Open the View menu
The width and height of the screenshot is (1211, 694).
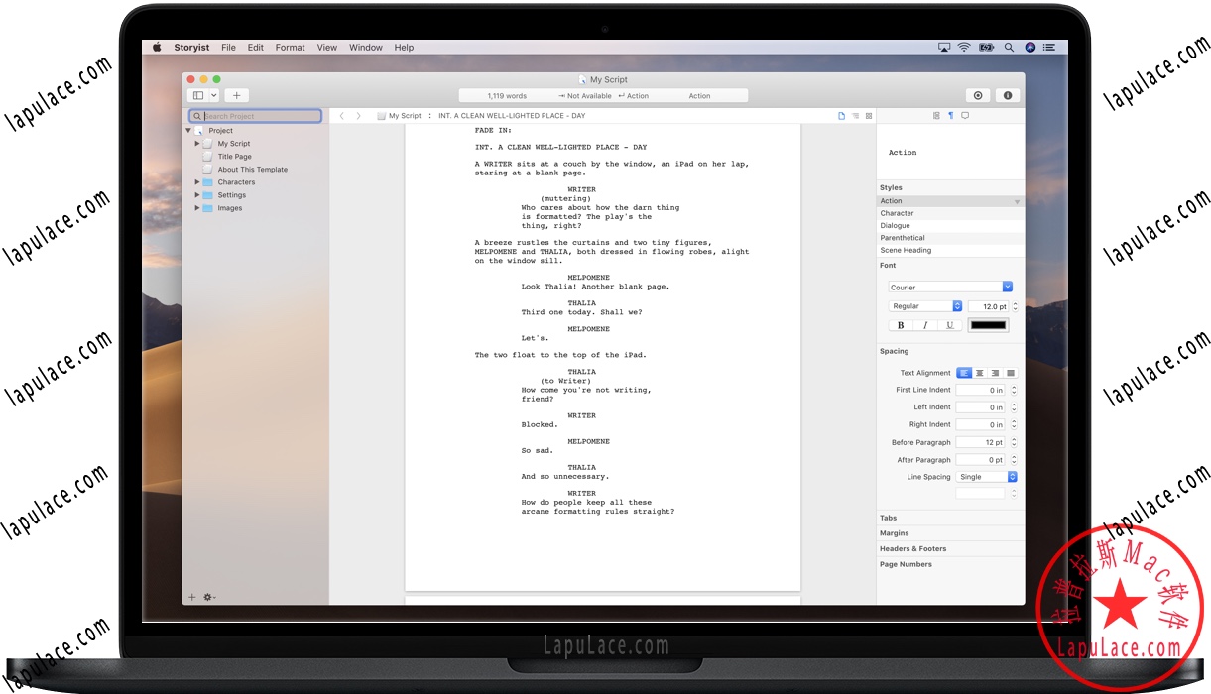click(327, 47)
